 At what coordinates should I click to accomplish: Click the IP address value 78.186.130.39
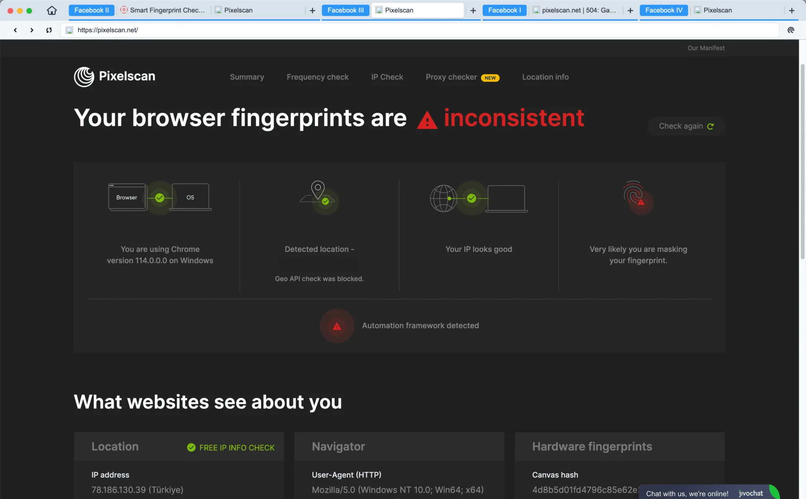tap(137, 490)
